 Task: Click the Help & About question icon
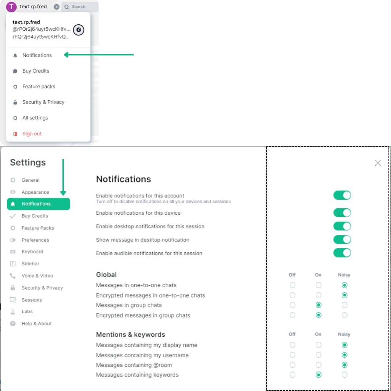pyautogui.click(x=13, y=324)
